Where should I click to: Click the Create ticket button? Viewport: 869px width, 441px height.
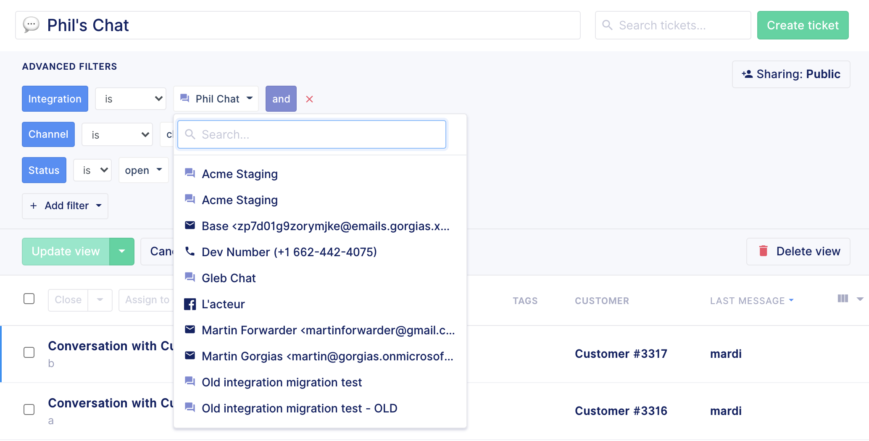tap(803, 25)
